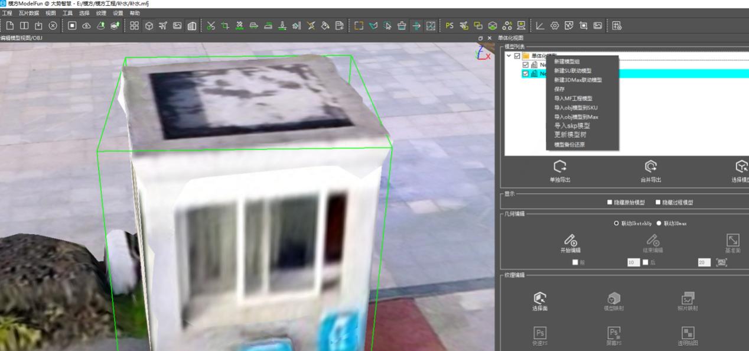Click the new project file icon
749x351 pixels.
coord(10,25)
